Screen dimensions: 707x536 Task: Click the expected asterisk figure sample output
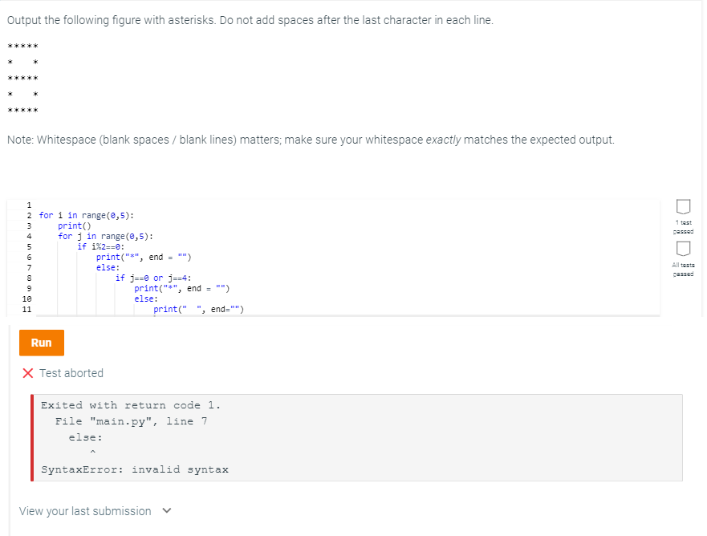23,79
